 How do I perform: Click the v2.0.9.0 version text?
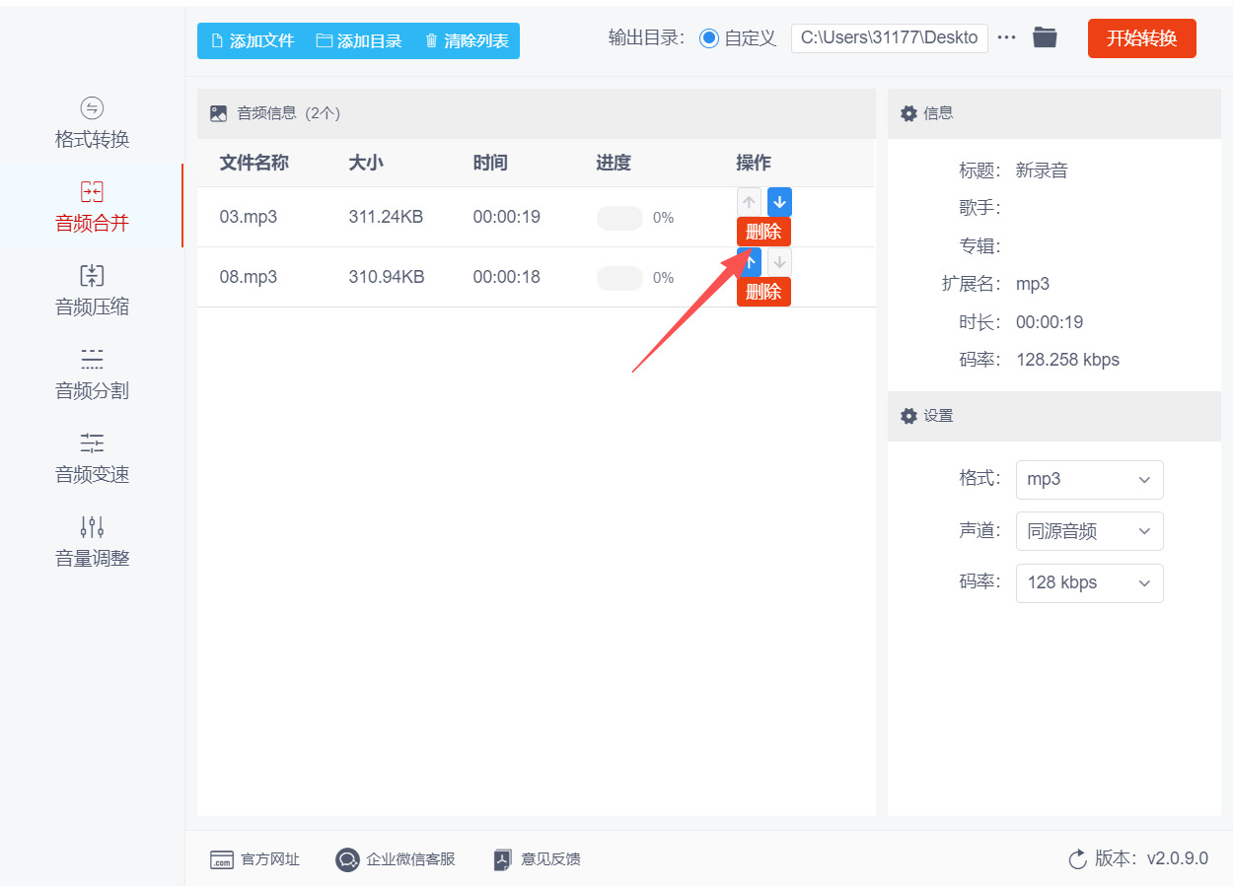click(1177, 859)
